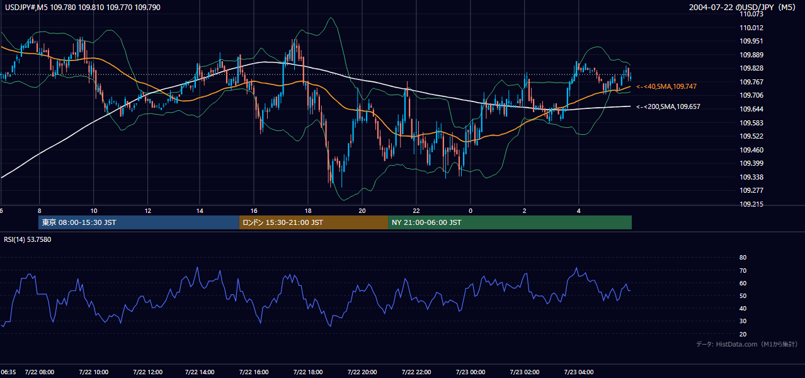
Task: Click the 7/22 18:00 date label
Action: pos(308,372)
